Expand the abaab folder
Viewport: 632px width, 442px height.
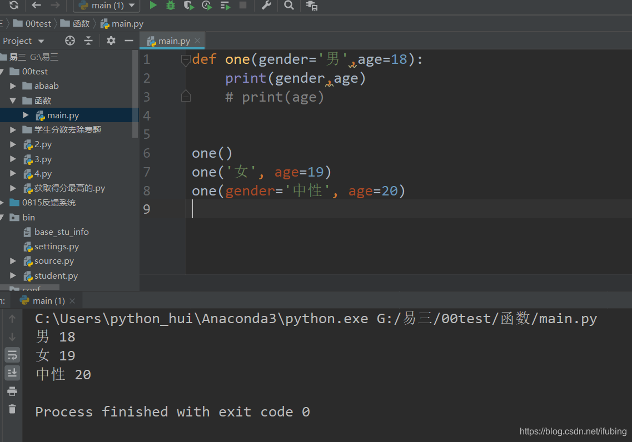13,86
